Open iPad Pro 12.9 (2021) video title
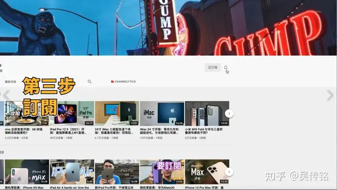The width and height of the screenshot is (337, 190). (x=68, y=131)
